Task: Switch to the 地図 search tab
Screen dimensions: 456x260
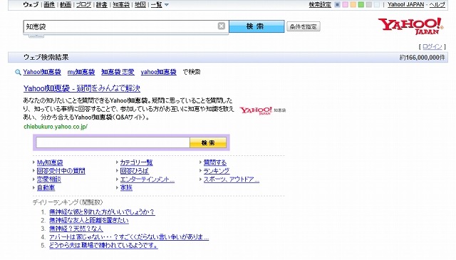Action: pos(140,5)
